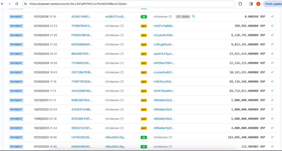The image size is (282, 151).
Task: Click the green IN badge on the 01/31/2024 row
Action: (144, 17)
